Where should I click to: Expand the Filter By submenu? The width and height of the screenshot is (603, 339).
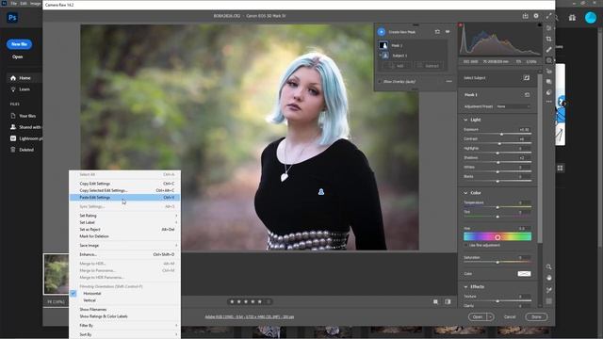(x=124, y=326)
